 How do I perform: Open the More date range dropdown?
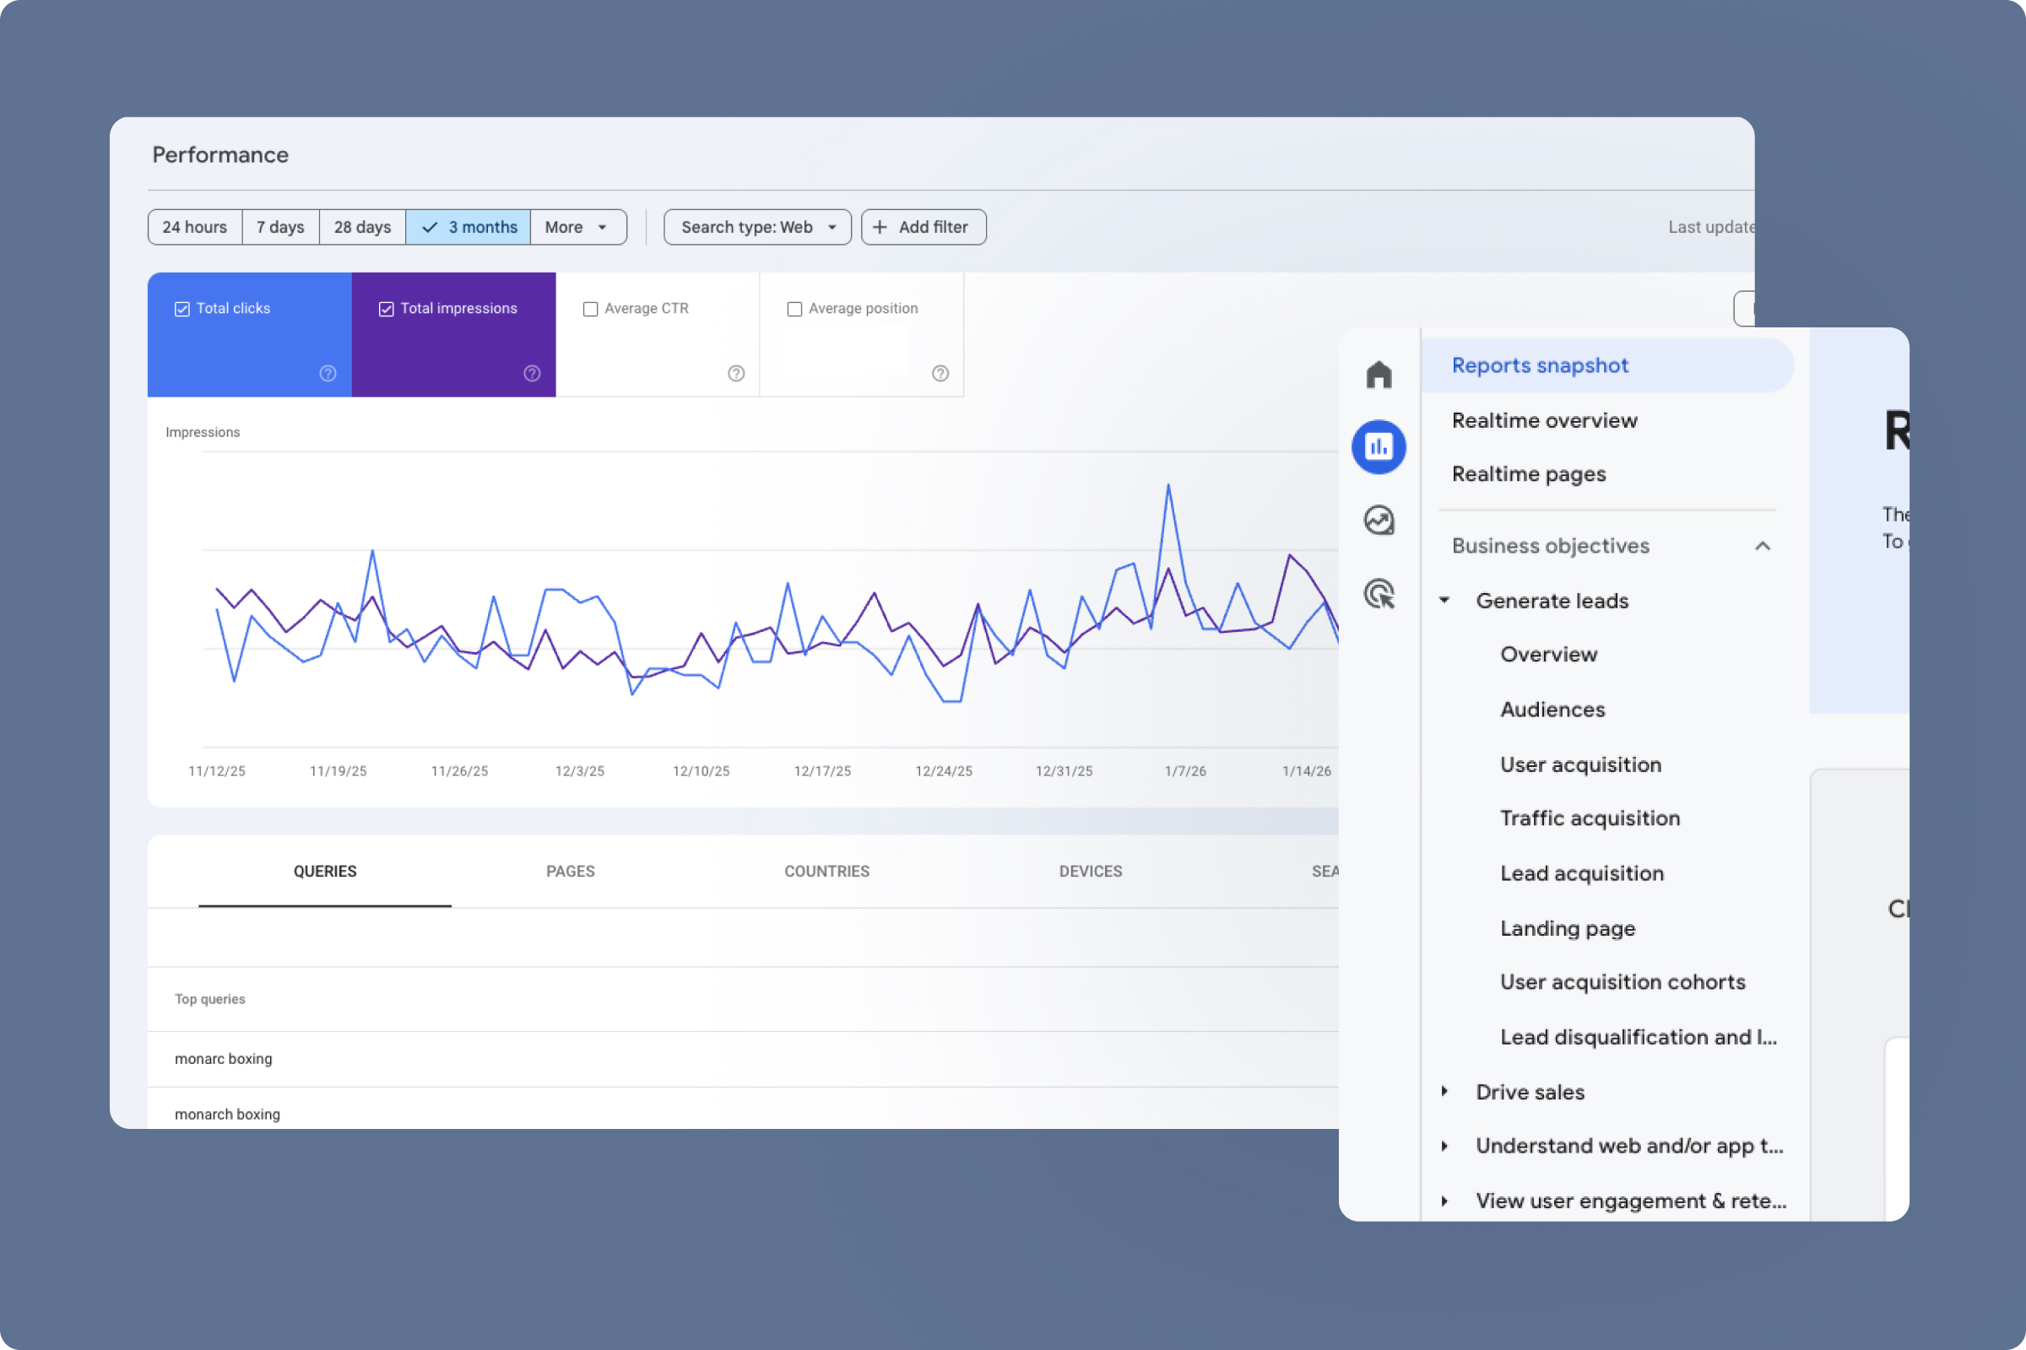[x=577, y=227]
